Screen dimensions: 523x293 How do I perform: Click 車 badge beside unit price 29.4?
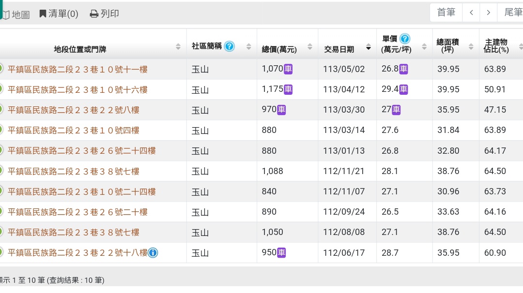tap(403, 89)
